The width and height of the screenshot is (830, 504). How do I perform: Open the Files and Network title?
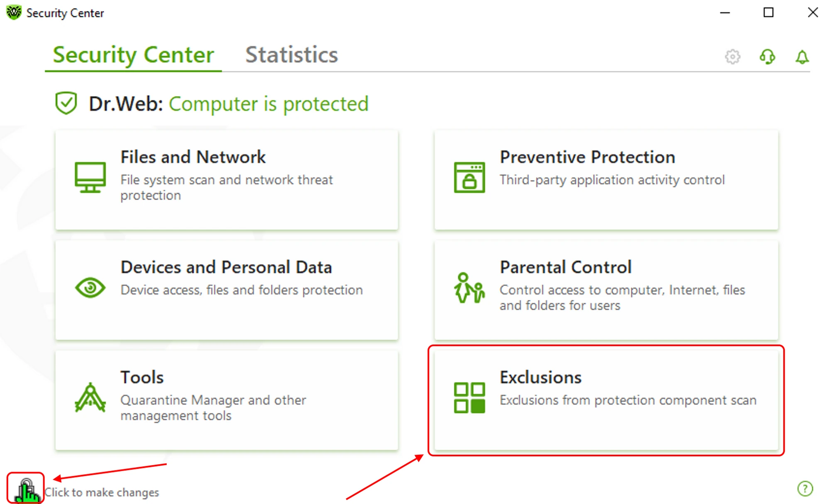point(193,157)
